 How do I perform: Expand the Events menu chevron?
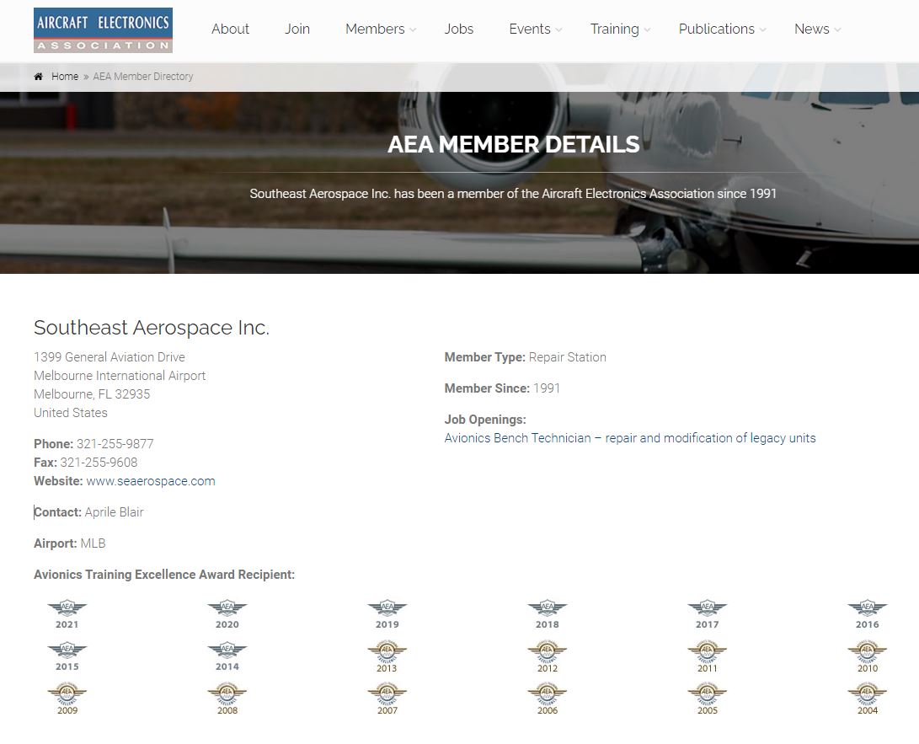pos(558,29)
